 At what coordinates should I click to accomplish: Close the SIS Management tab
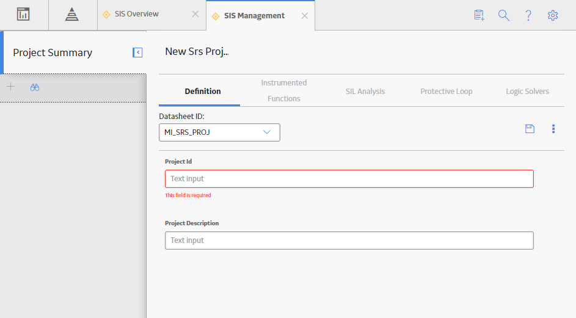point(305,16)
